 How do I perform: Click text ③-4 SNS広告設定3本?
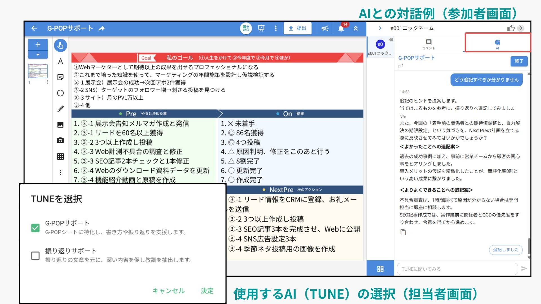(x=262, y=239)
